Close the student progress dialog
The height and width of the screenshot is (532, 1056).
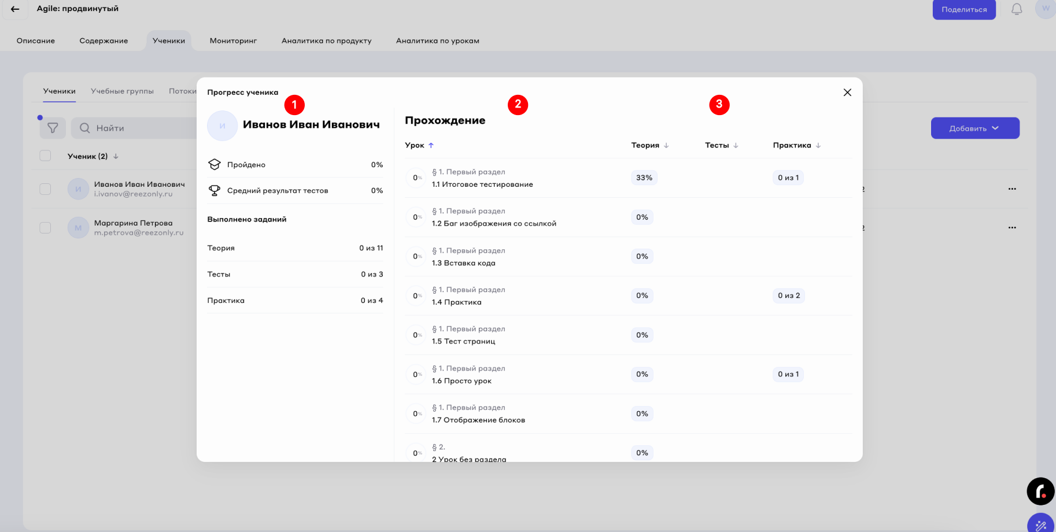[x=847, y=93]
